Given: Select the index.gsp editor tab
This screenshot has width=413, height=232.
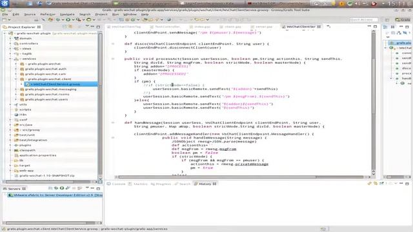Looking at the screenshot, I should click(201, 27).
